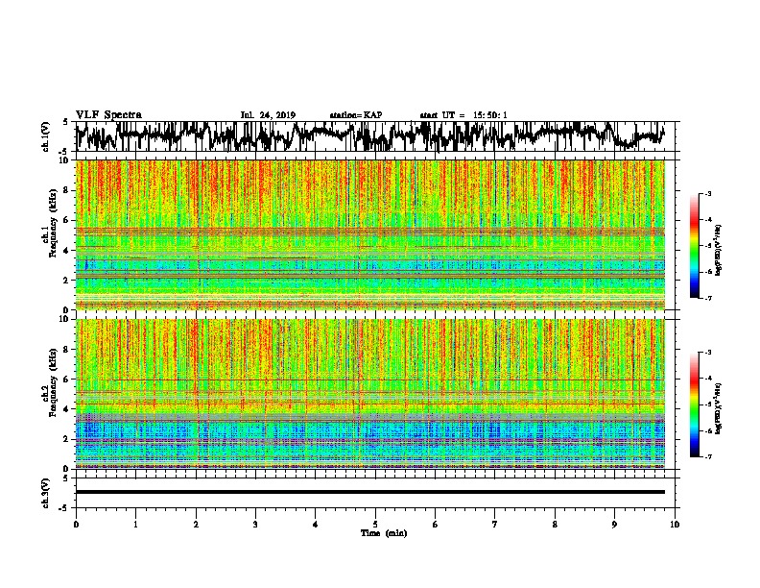This screenshot has width=760, height=588.
Task: Click the flat black ch.3 trace line
Action: click(370, 492)
